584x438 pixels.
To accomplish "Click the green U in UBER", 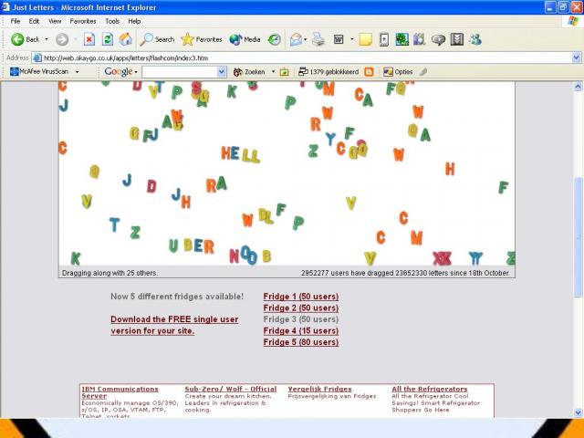I will 173,245.
